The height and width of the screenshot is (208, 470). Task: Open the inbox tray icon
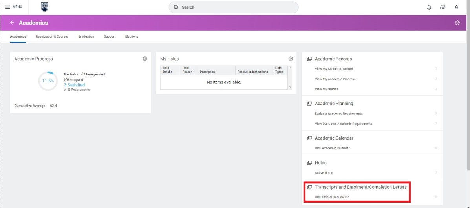tap(443, 7)
